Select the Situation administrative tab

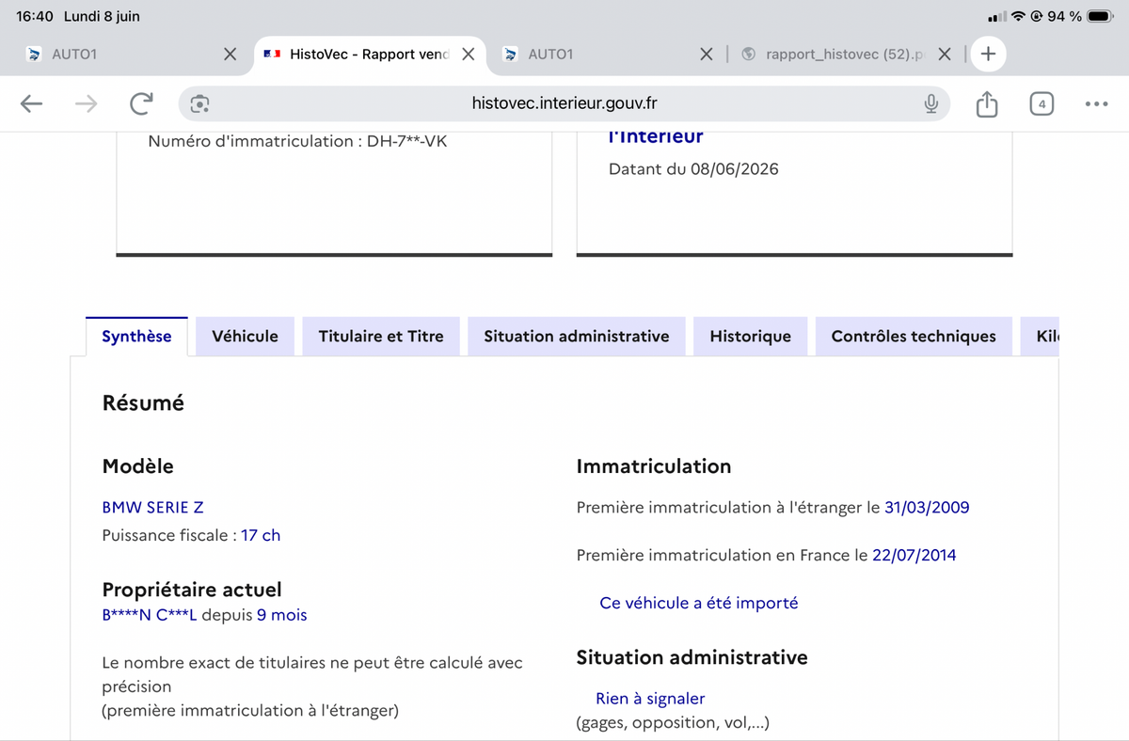pyautogui.click(x=577, y=337)
